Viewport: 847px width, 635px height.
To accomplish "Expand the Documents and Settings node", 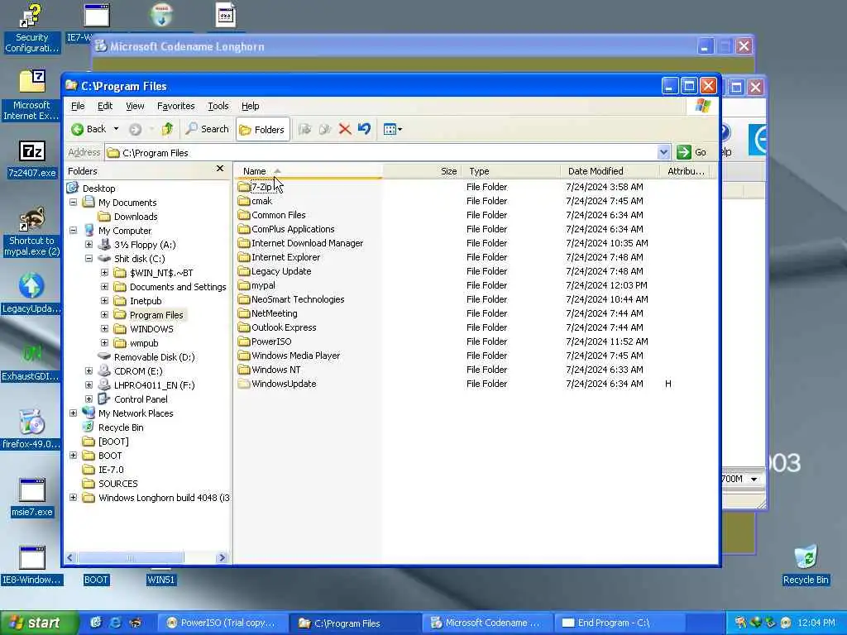I will tap(104, 287).
